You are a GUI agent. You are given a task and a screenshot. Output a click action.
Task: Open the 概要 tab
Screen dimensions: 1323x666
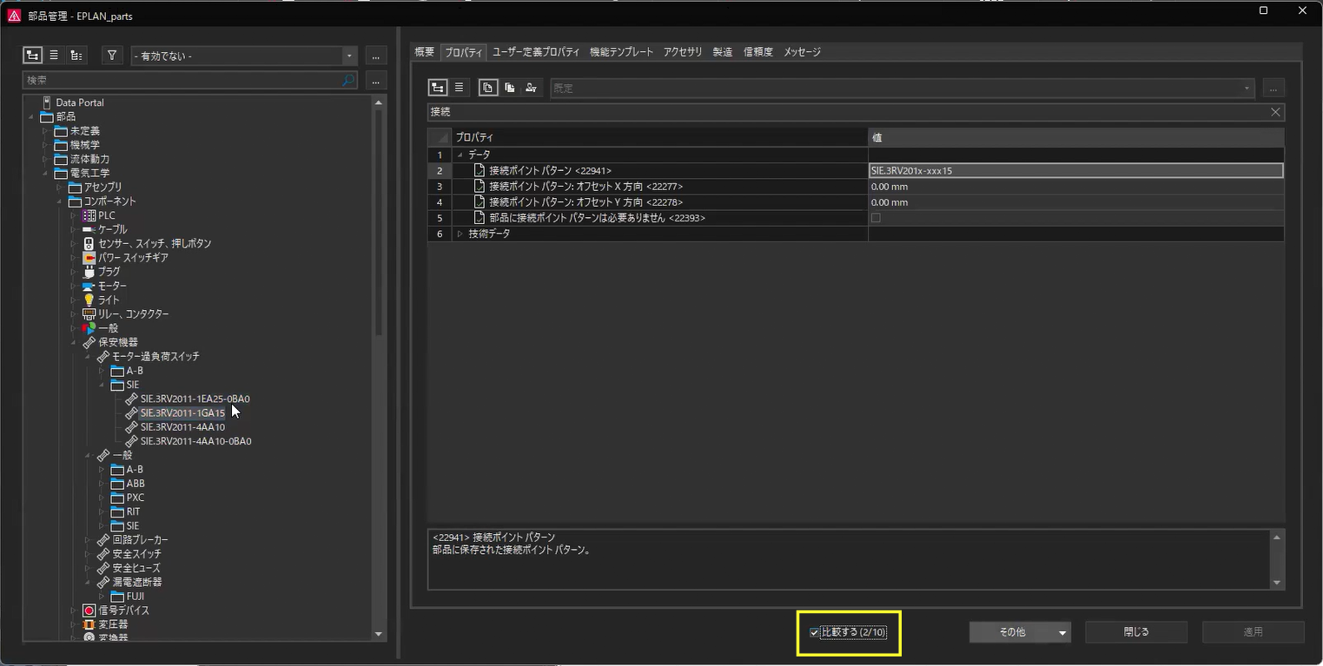click(424, 52)
